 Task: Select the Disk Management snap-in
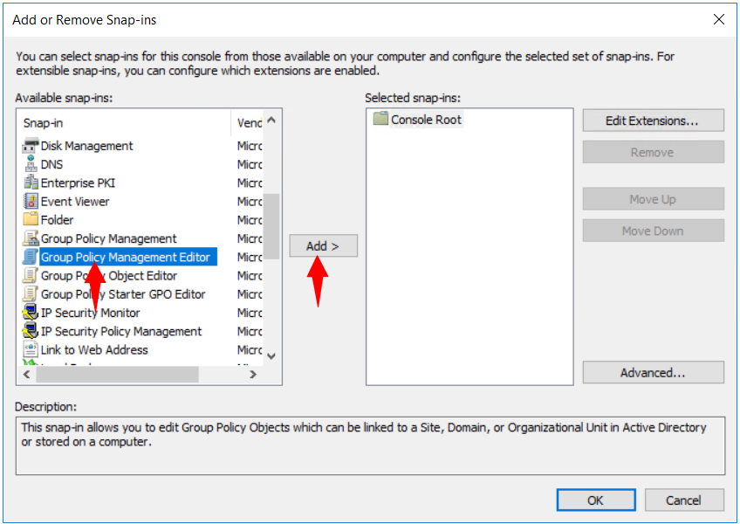pyautogui.click(x=86, y=146)
